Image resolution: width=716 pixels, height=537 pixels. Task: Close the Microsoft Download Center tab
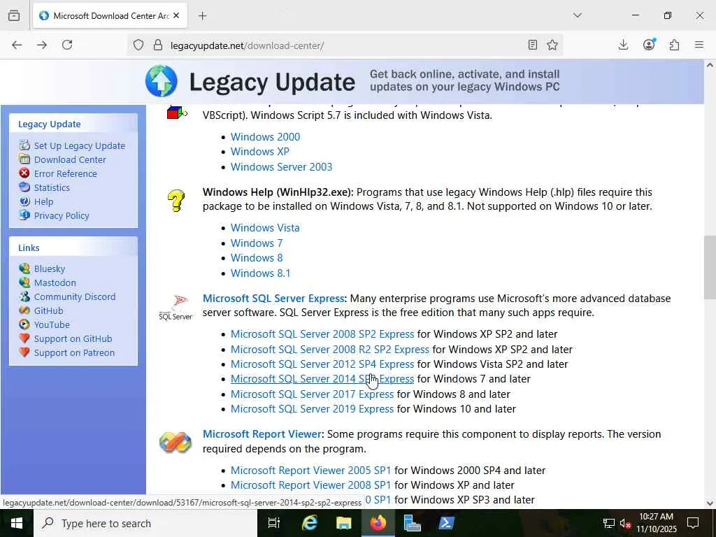click(176, 15)
